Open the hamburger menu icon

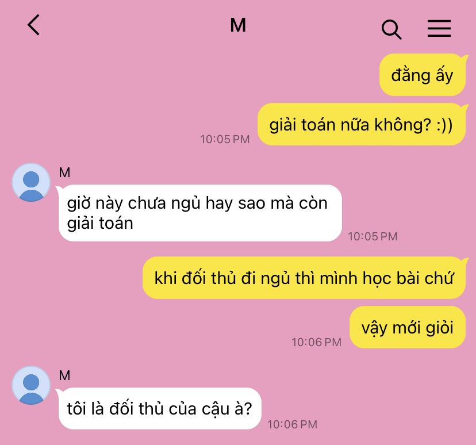[439, 29]
